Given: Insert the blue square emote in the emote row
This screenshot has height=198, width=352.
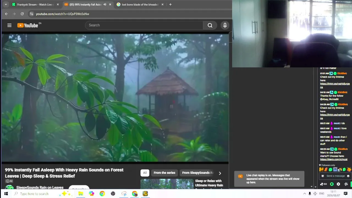Looking at the screenshot, I should pyautogui.click(x=335, y=169).
